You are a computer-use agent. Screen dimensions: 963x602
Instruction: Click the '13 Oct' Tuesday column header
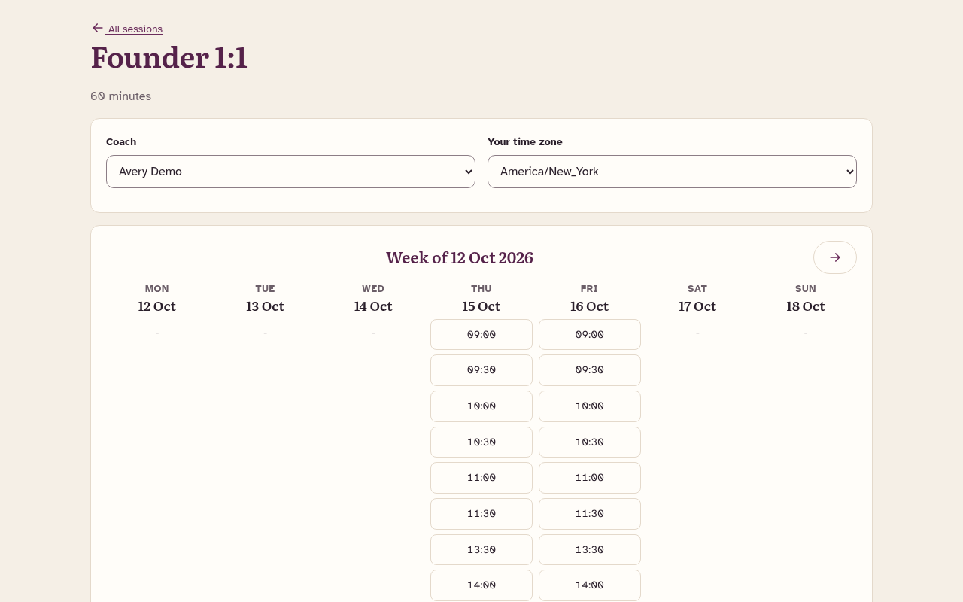coord(265,306)
